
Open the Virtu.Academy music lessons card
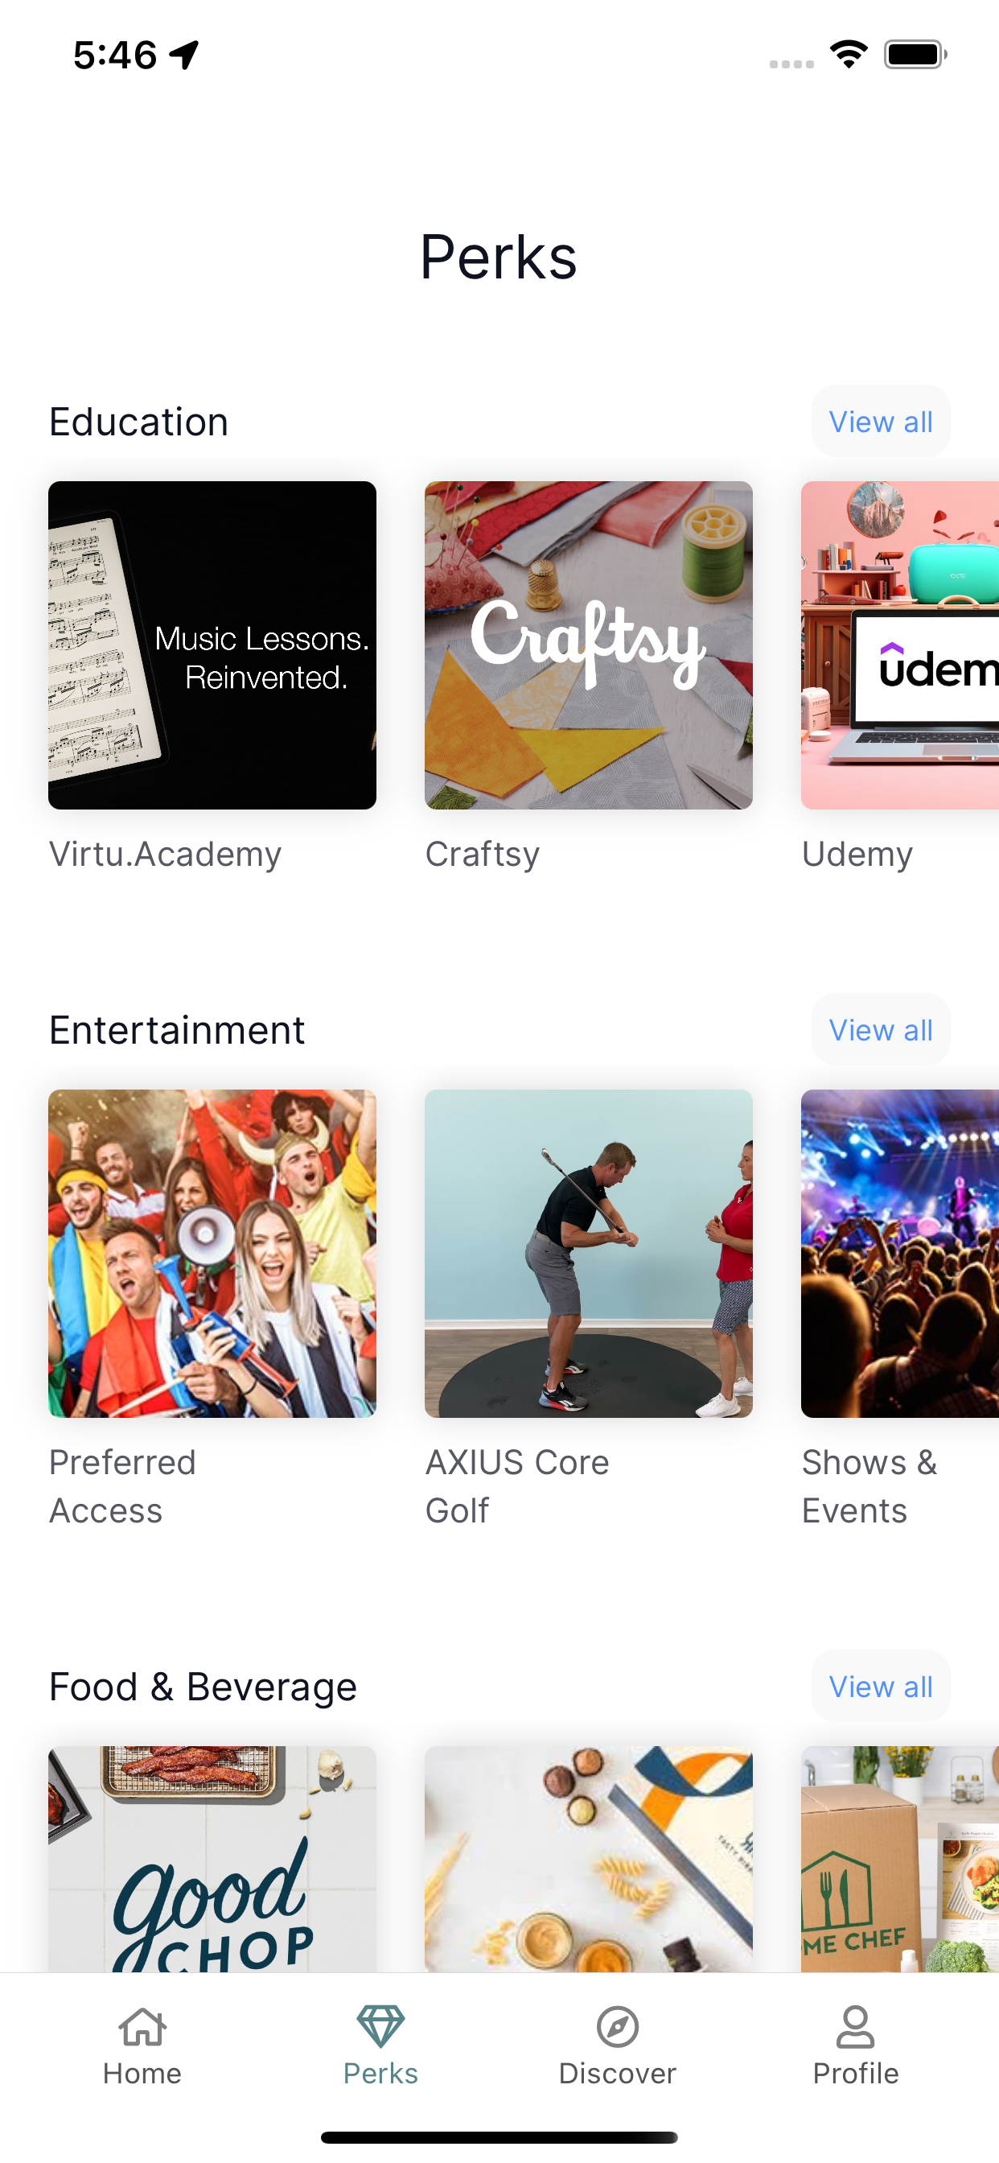click(x=212, y=645)
